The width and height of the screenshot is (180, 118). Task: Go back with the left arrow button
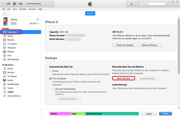[4, 13]
